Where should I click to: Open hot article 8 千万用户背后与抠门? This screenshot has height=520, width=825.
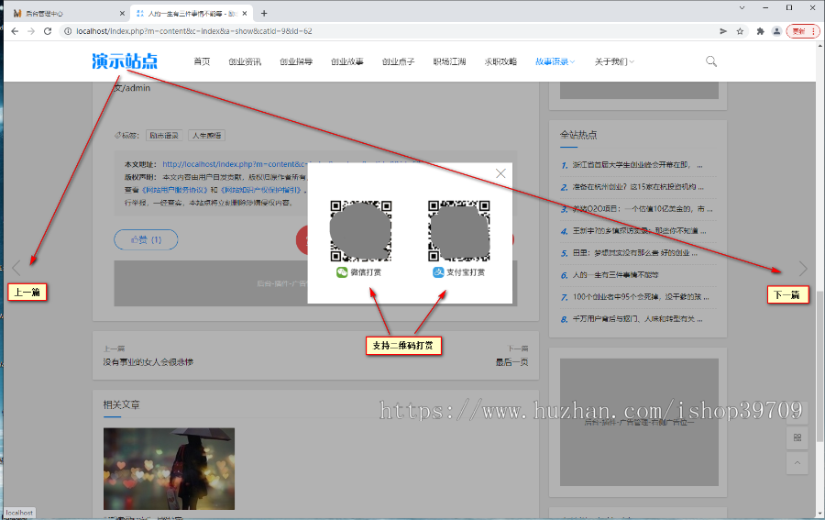pyautogui.click(x=638, y=319)
